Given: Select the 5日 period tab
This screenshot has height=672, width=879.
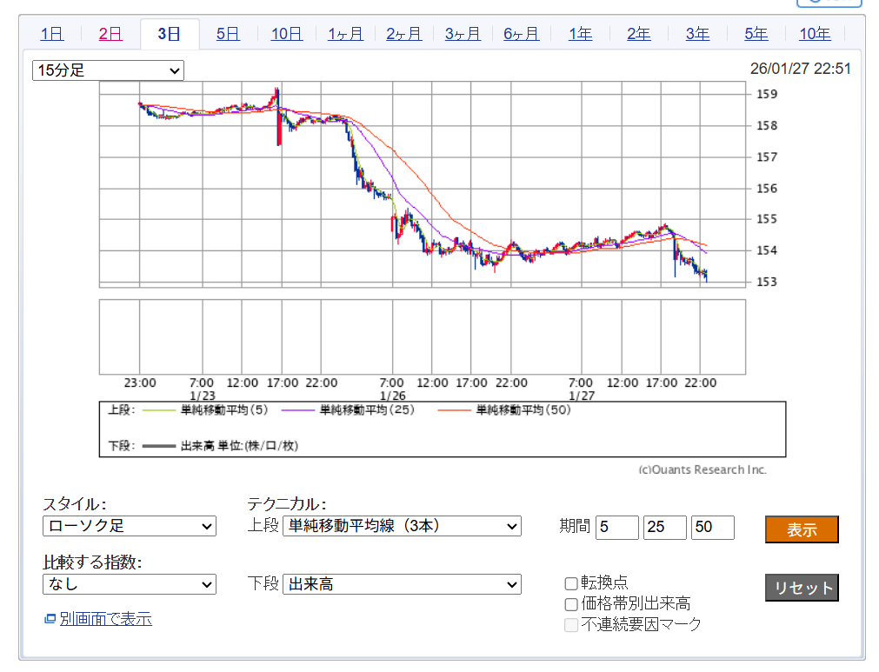Looking at the screenshot, I should [x=228, y=35].
